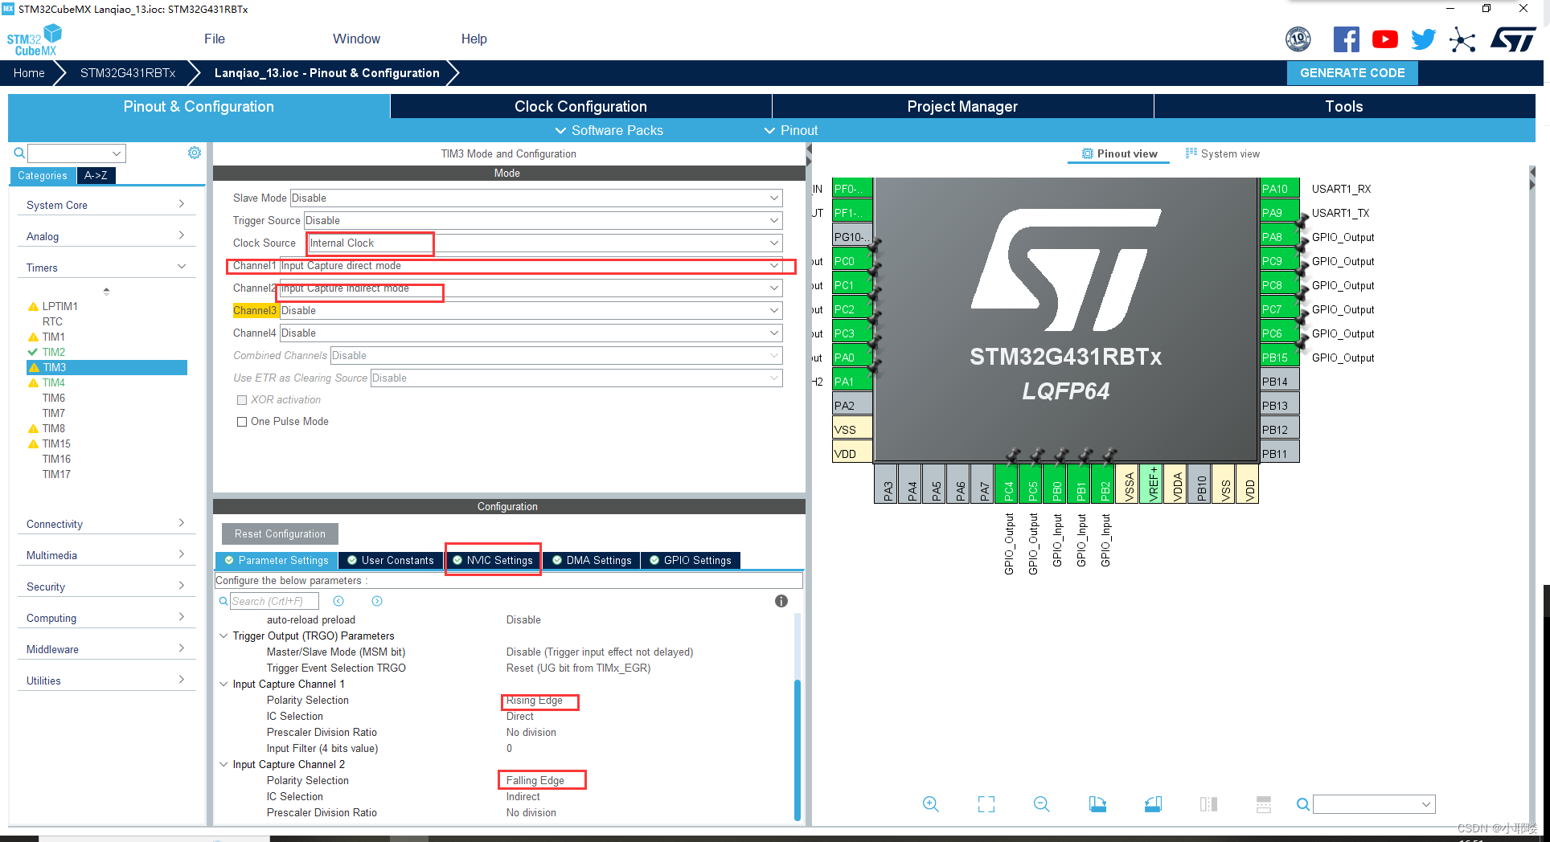Click the PB15 pin on the chip
Viewport: 1550px width, 842px height.
pyautogui.click(x=1279, y=358)
